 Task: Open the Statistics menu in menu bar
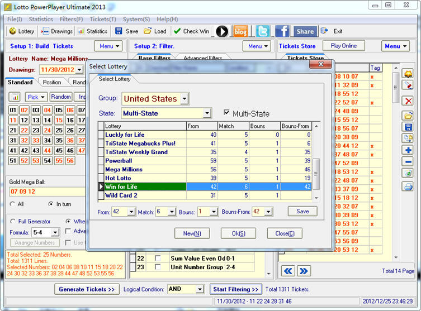pyautogui.click(x=41, y=19)
